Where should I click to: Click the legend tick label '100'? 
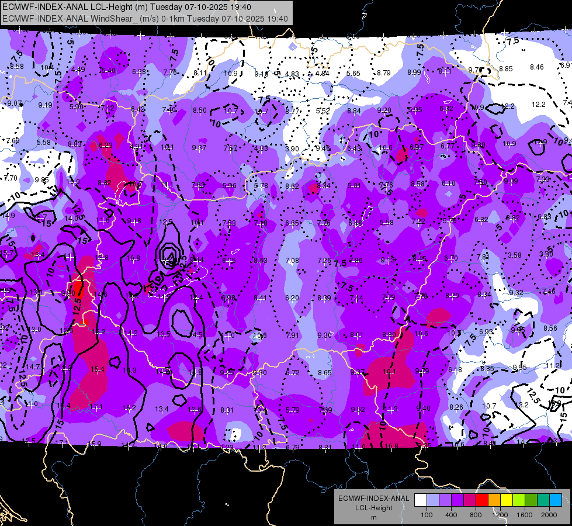427,515
